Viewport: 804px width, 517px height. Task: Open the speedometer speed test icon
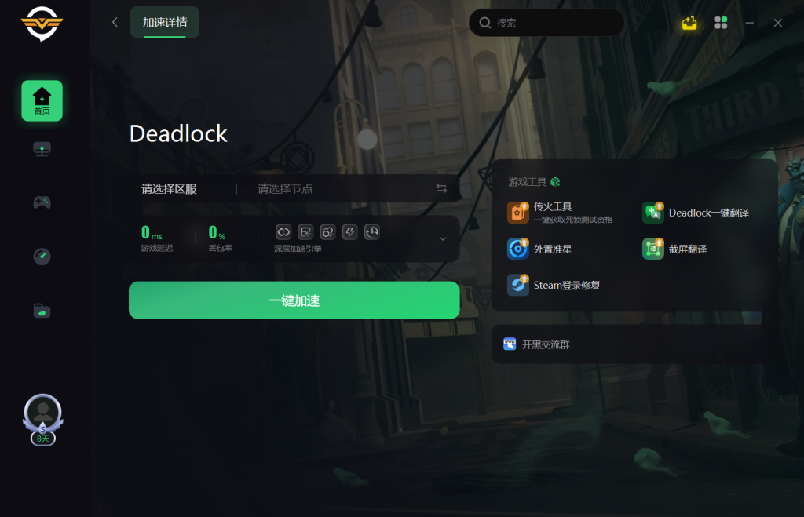[x=42, y=257]
